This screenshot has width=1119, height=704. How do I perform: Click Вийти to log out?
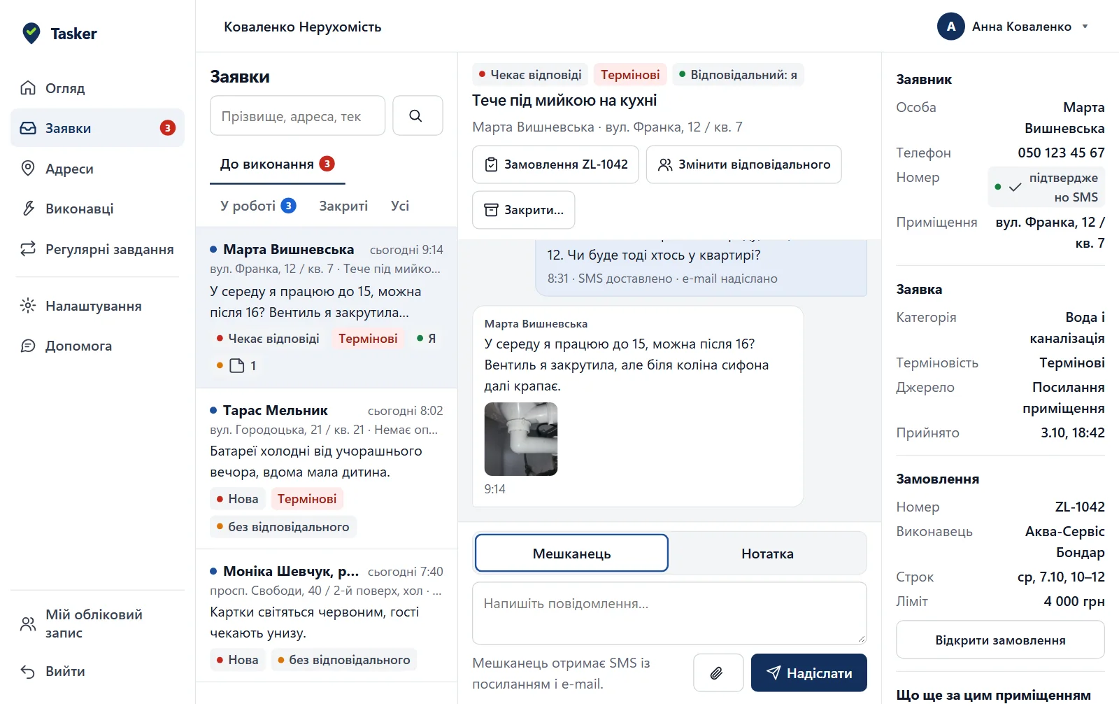point(97,671)
